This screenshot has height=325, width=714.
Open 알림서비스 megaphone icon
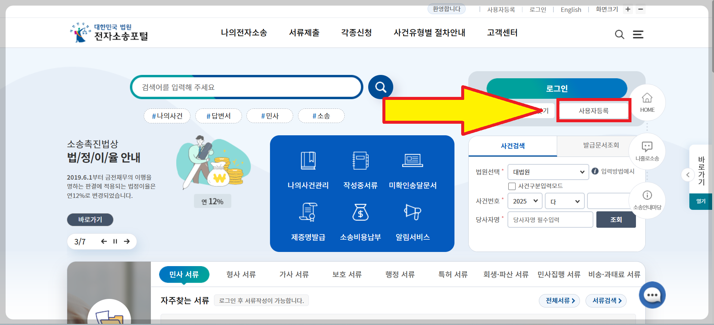tap(413, 212)
